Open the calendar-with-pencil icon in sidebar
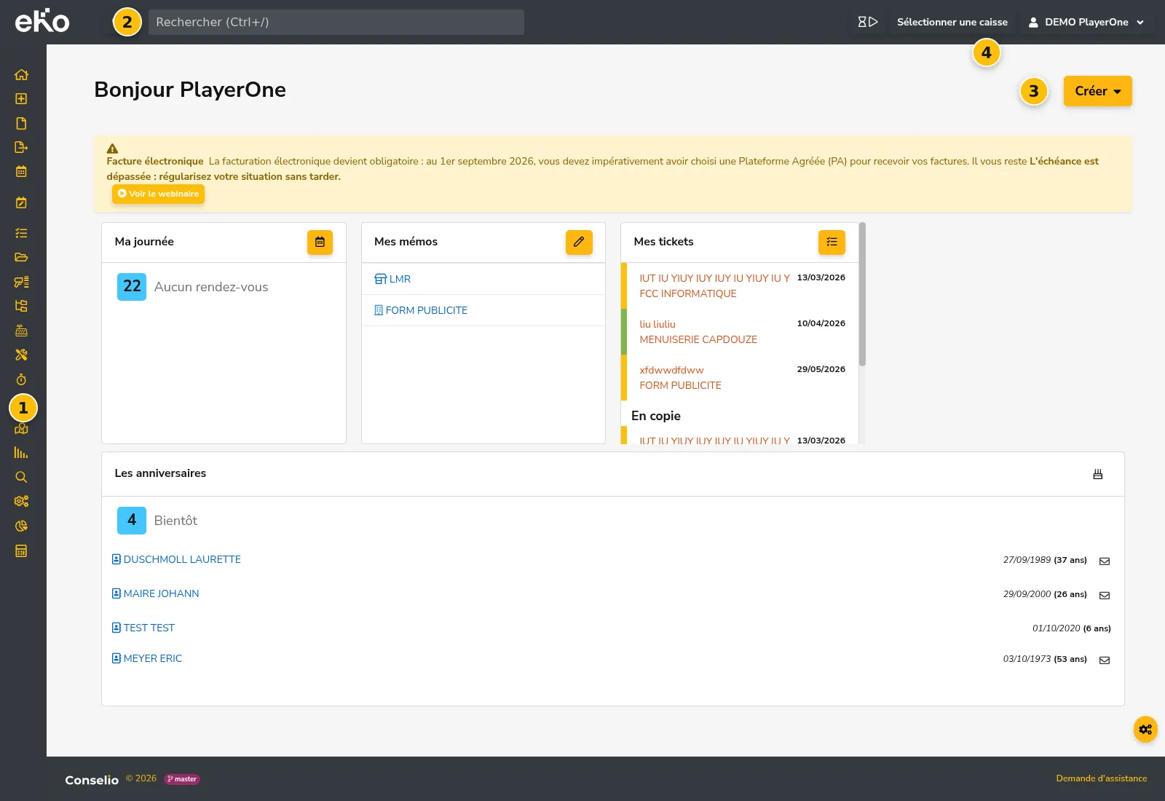 21,202
